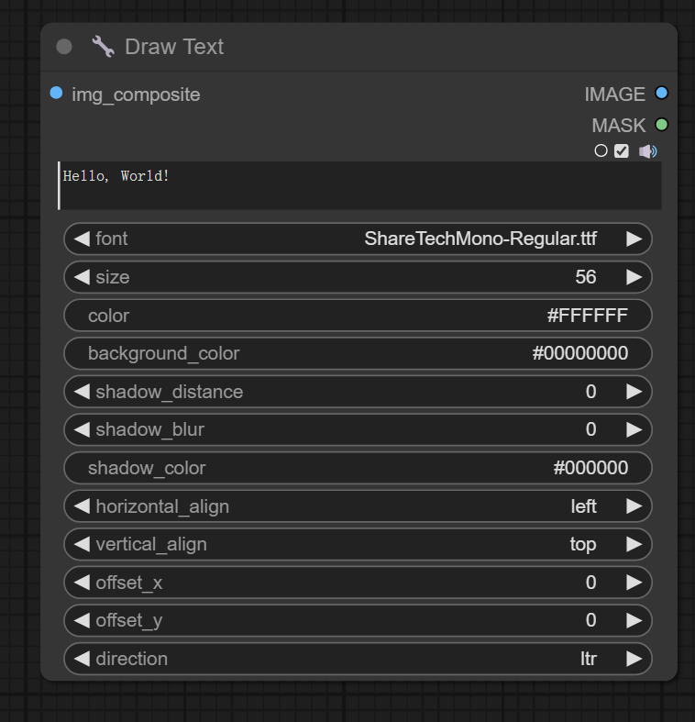The width and height of the screenshot is (695, 722).
Task: Click the speaker icon above text box
Action: pos(647,151)
